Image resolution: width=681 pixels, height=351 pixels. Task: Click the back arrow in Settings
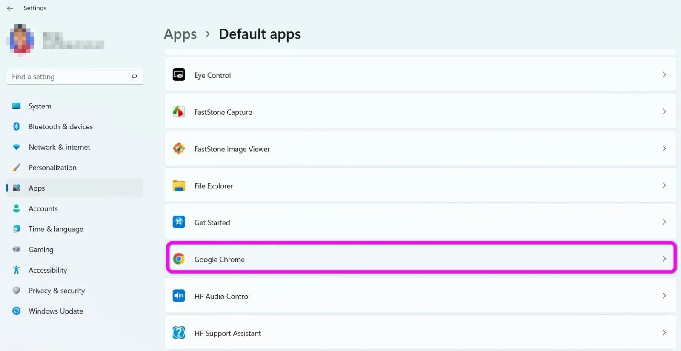[10, 8]
